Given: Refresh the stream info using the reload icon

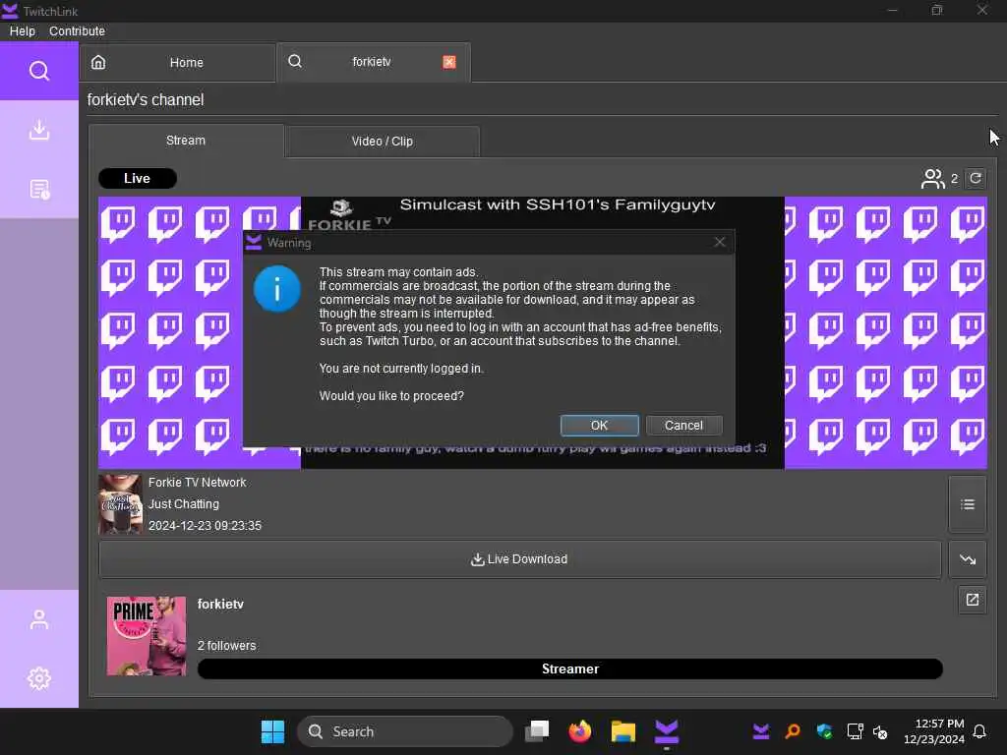Looking at the screenshot, I should pyautogui.click(x=975, y=179).
